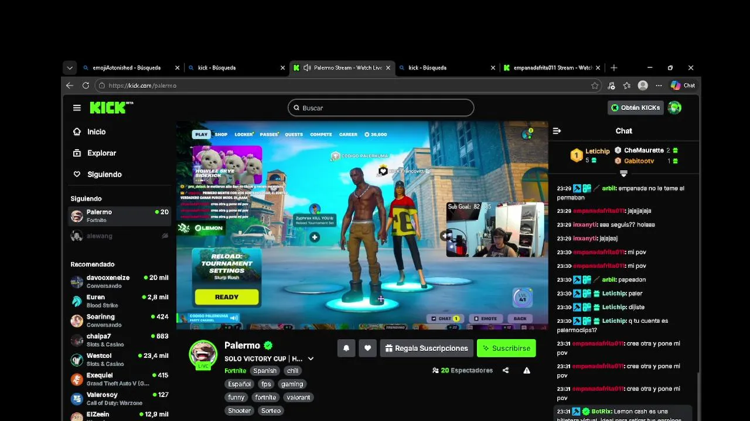The height and width of the screenshot is (421, 750).
Task: Collapse the chat panel arrow icon
Action: [557, 131]
